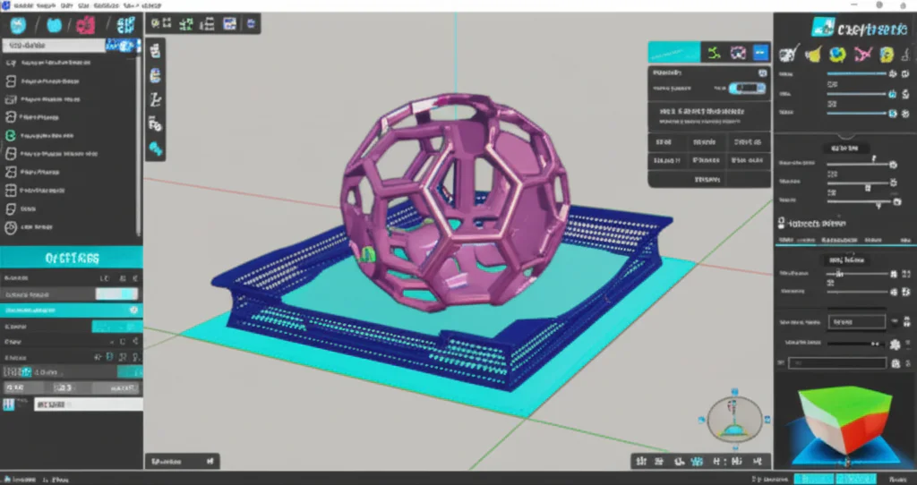The width and height of the screenshot is (917, 485).
Task: Click the green crossing-arrows icon on floating panel
Action: (x=714, y=53)
